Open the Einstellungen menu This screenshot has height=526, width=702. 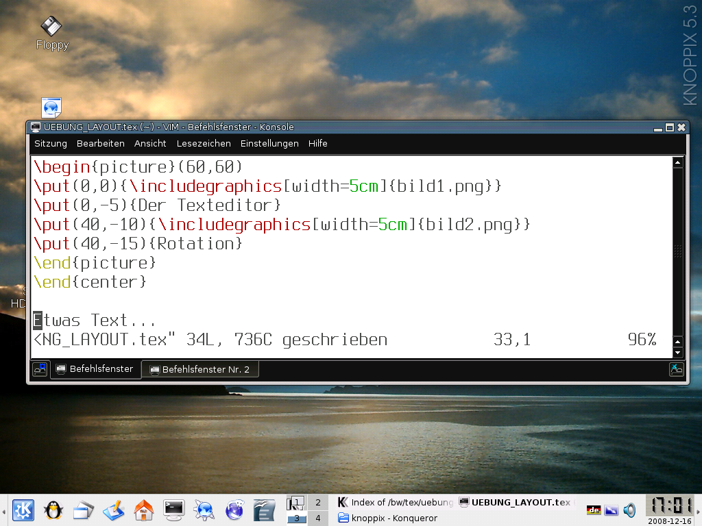(x=269, y=144)
